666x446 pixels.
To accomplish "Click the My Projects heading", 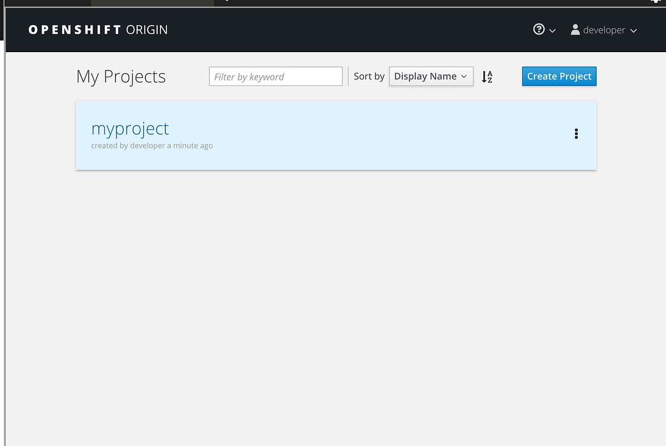I will click(x=121, y=77).
